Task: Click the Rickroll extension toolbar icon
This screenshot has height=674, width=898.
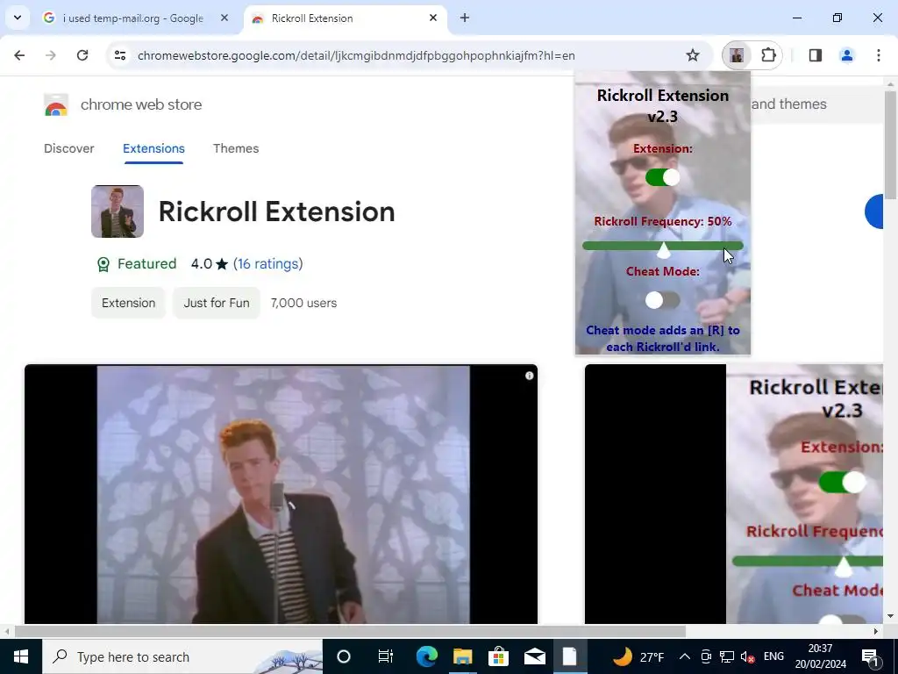Action: tap(737, 55)
